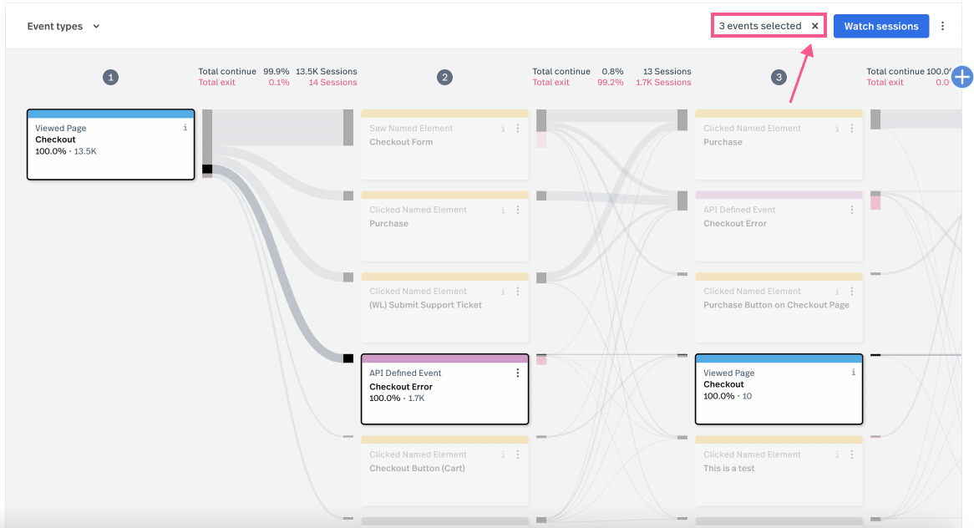Screen dimensions: 974x528
Task: Click info icon on step 3 Viewed Page Checkout card
Action: [853, 373]
